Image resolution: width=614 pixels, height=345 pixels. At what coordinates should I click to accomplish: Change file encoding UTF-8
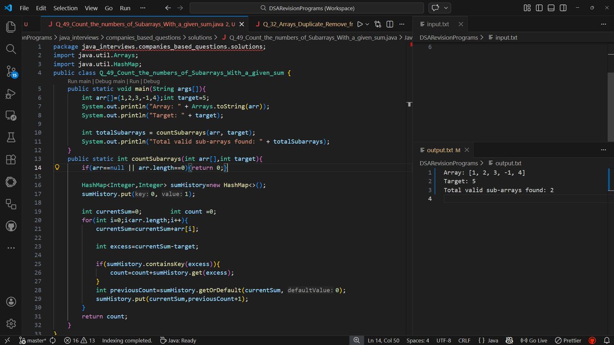(444, 340)
